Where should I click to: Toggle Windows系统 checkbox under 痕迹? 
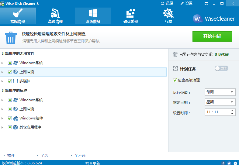coord(10,100)
